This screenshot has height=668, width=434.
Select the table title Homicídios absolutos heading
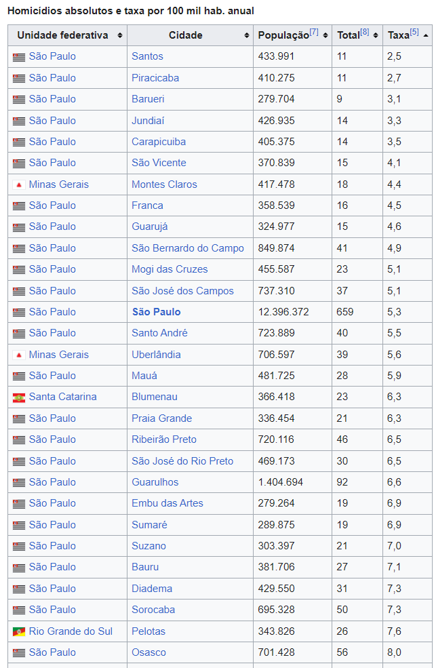click(x=131, y=11)
